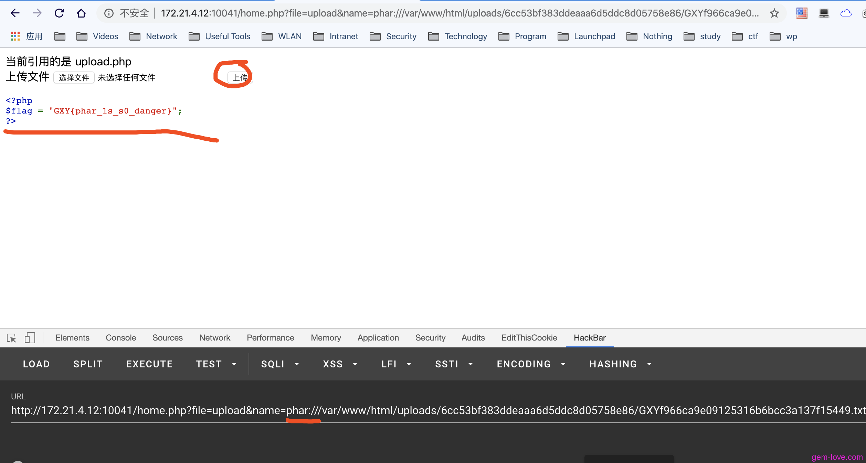This screenshot has height=463, width=866.
Task: Open the Technology bookmark folder
Action: 457,36
